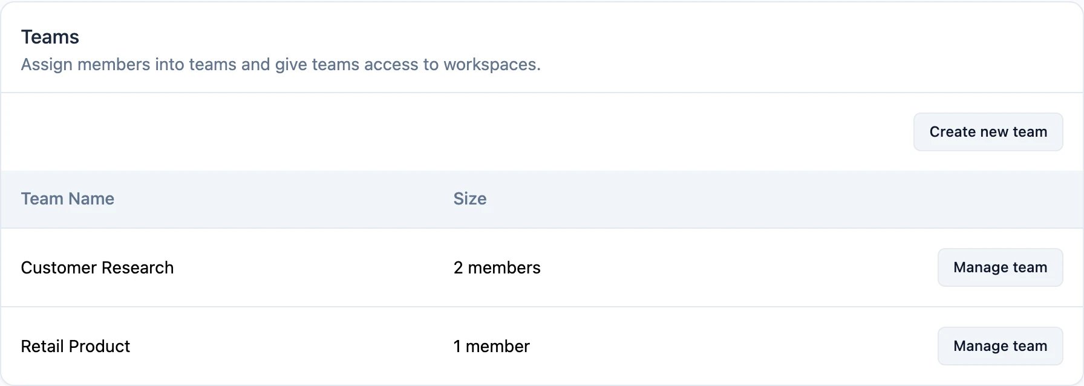Click the Teams section heading

point(50,37)
